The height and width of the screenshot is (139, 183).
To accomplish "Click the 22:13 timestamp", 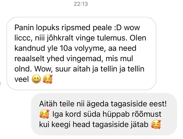I will [81, 4].
